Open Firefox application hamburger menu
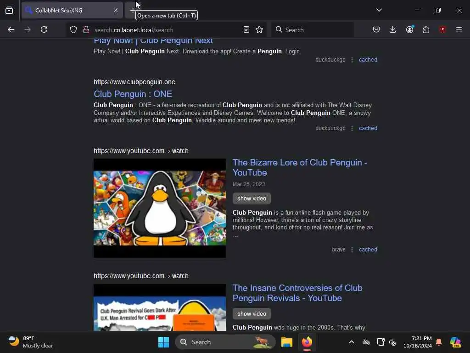This screenshot has width=470, height=353. (x=459, y=29)
